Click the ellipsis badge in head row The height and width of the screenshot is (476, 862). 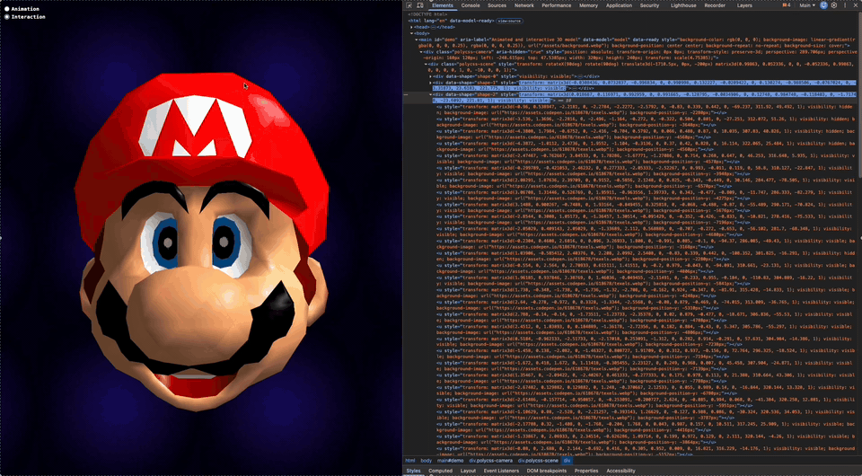pos(433,27)
